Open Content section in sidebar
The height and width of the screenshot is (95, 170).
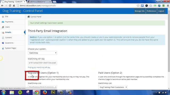[12, 38]
